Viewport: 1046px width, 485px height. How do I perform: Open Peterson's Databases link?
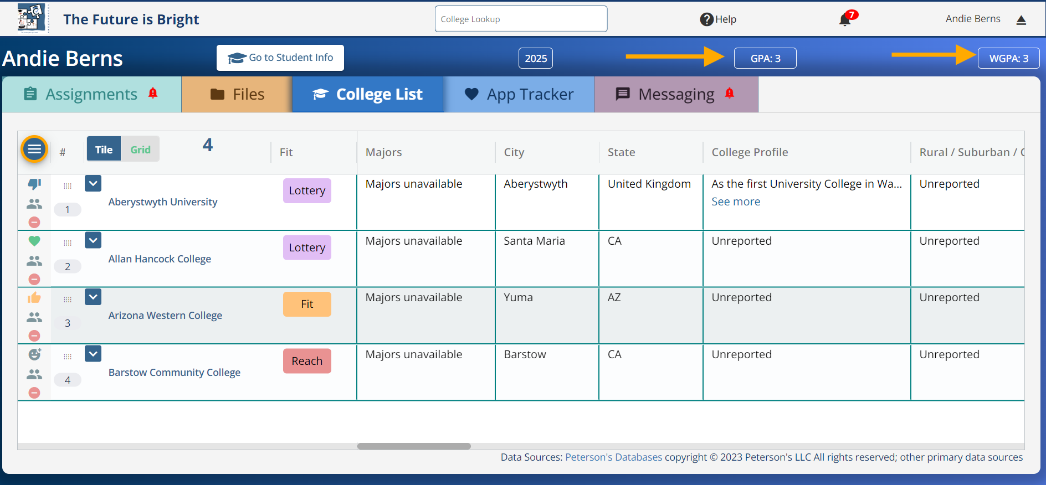tap(613, 457)
